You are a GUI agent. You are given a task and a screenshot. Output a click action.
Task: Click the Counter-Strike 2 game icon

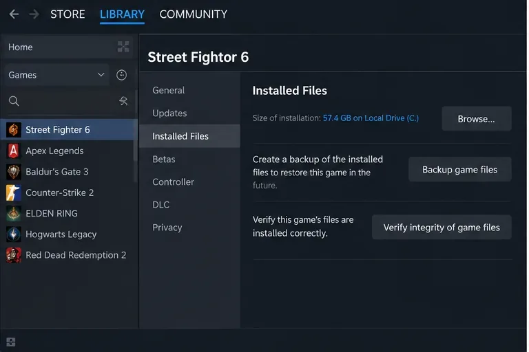coord(14,192)
